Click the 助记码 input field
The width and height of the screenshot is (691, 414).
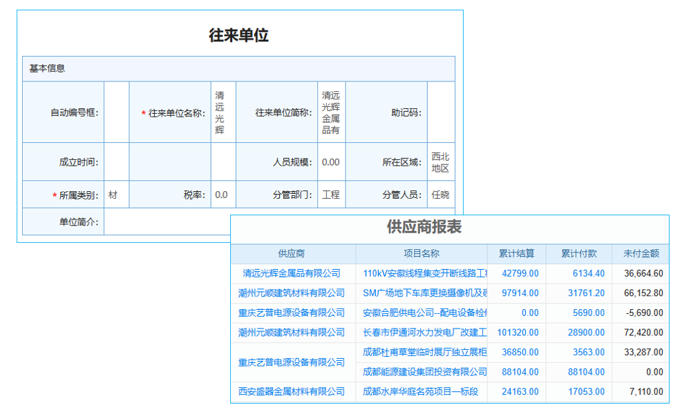442,111
